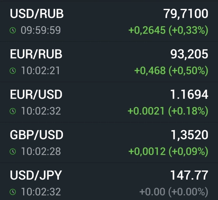Click the USD/RUB price 79,7100
This screenshot has height=200, width=218.
pyautogui.click(x=186, y=14)
